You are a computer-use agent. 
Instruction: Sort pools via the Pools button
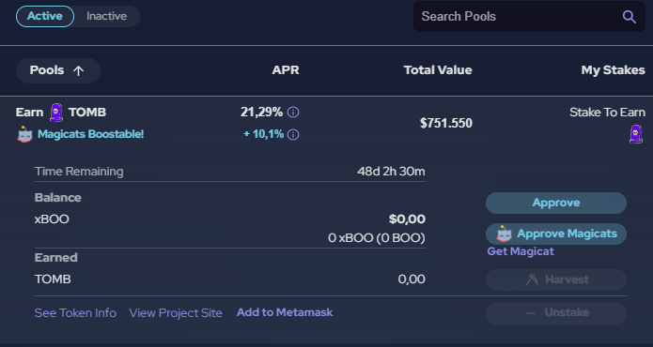pyautogui.click(x=58, y=70)
